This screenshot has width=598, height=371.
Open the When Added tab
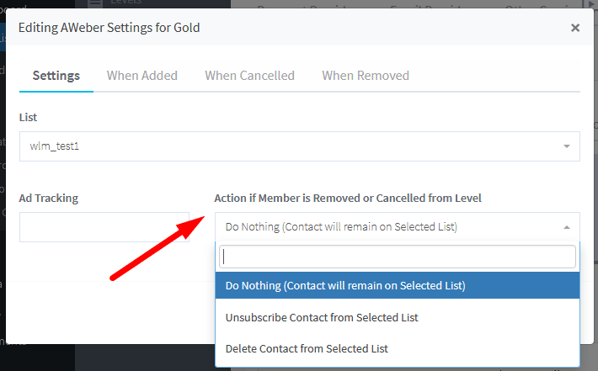142,76
